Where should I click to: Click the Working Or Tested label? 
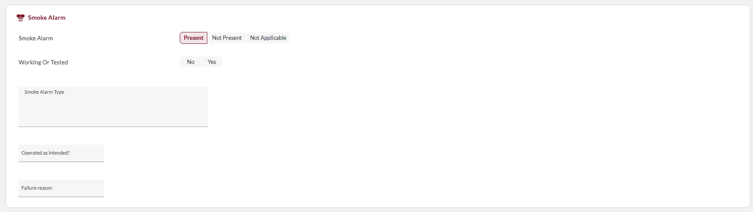43,63
